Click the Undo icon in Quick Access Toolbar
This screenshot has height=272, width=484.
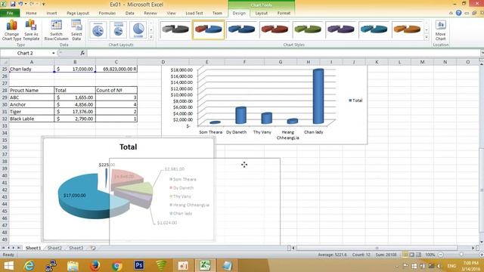[20, 5]
